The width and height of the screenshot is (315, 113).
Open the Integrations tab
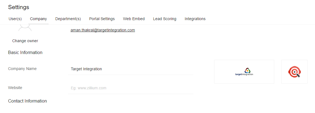(195, 19)
